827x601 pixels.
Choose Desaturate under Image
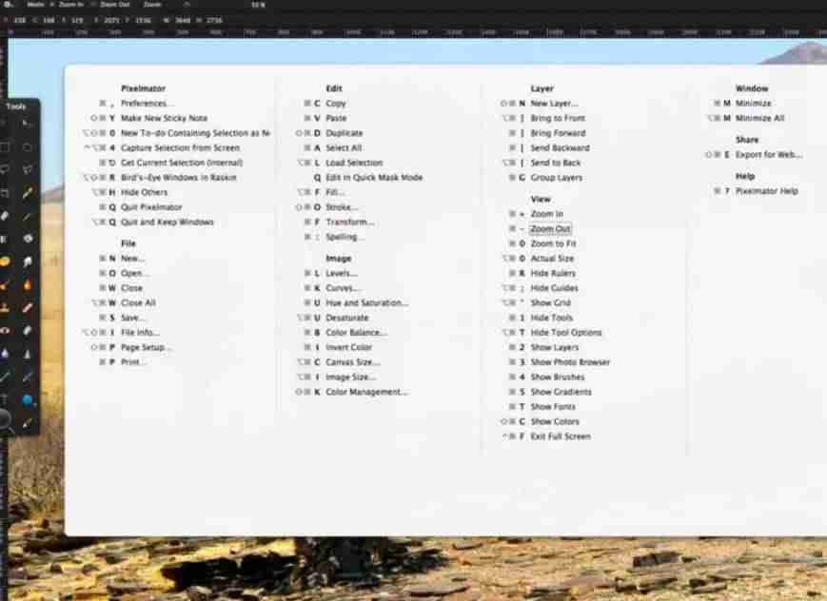347,318
